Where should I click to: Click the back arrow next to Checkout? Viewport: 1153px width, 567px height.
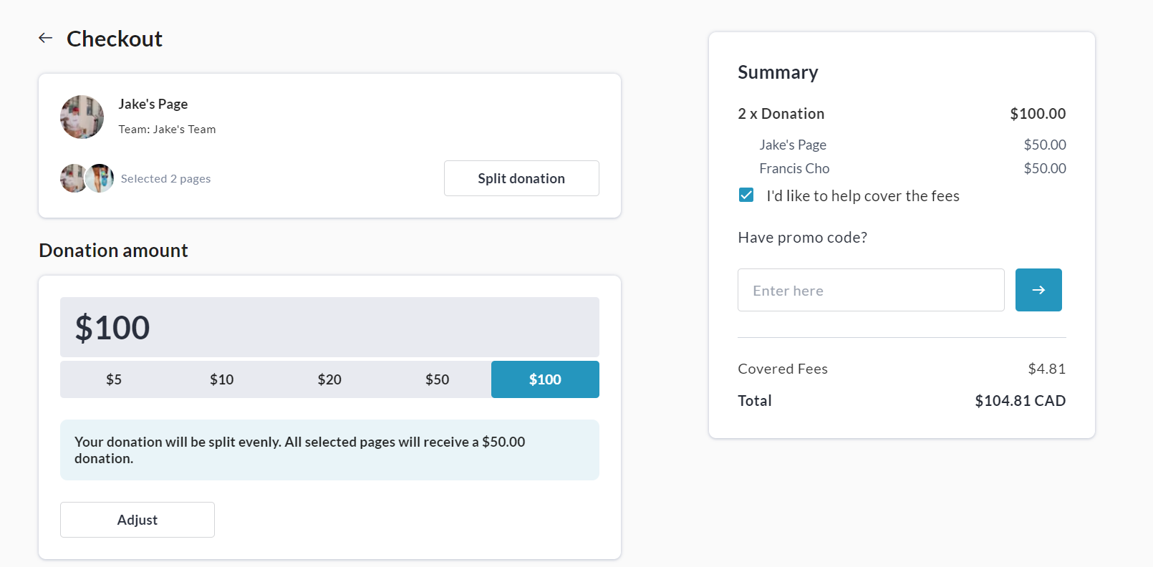coord(46,38)
